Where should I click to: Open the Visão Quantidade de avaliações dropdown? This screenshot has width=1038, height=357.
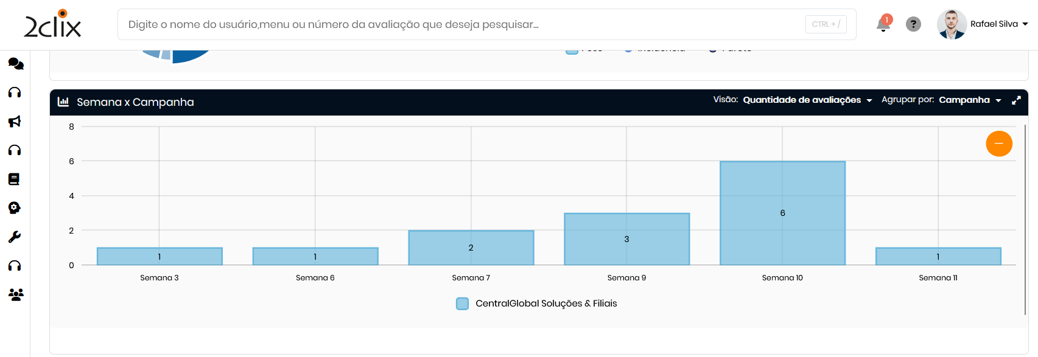[x=807, y=100]
